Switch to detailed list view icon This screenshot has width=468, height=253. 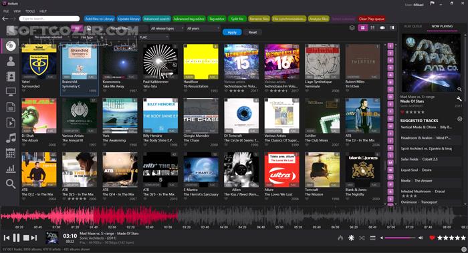click(x=372, y=28)
